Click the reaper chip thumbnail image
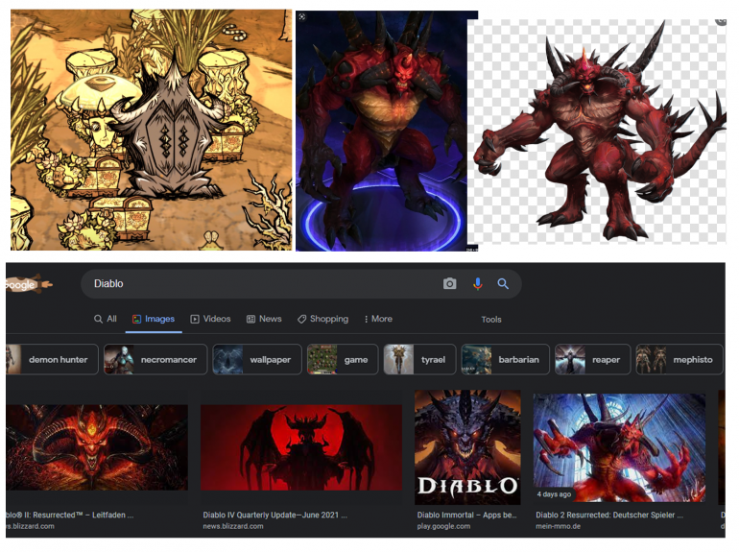Image resolution: width=739 pixels, height=552 pixels. point(570,360)
